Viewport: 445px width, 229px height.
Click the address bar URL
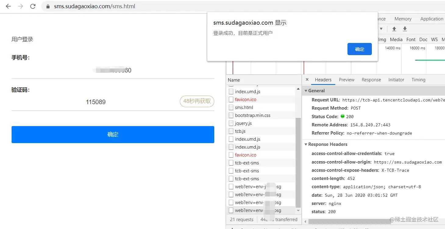point(94,6)
